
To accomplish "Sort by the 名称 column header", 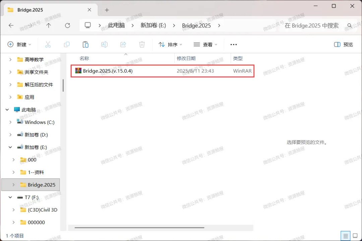I will (x=84, y=58).
